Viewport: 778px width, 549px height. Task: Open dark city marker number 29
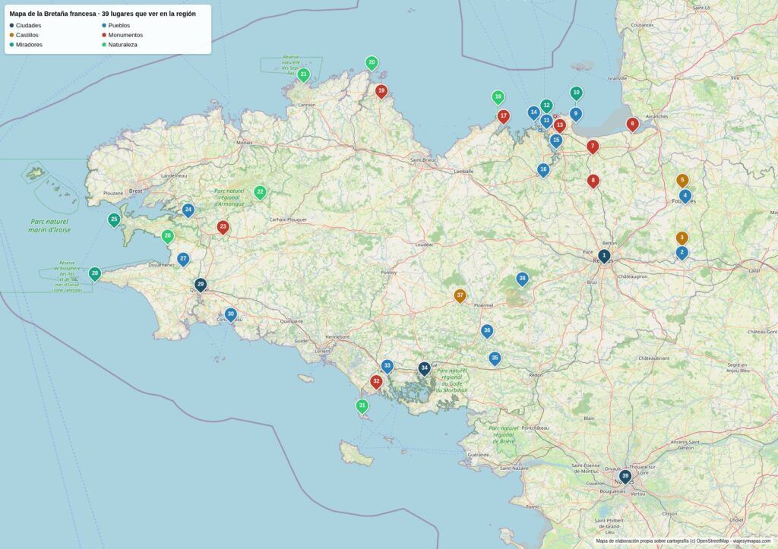click(201, 286)
